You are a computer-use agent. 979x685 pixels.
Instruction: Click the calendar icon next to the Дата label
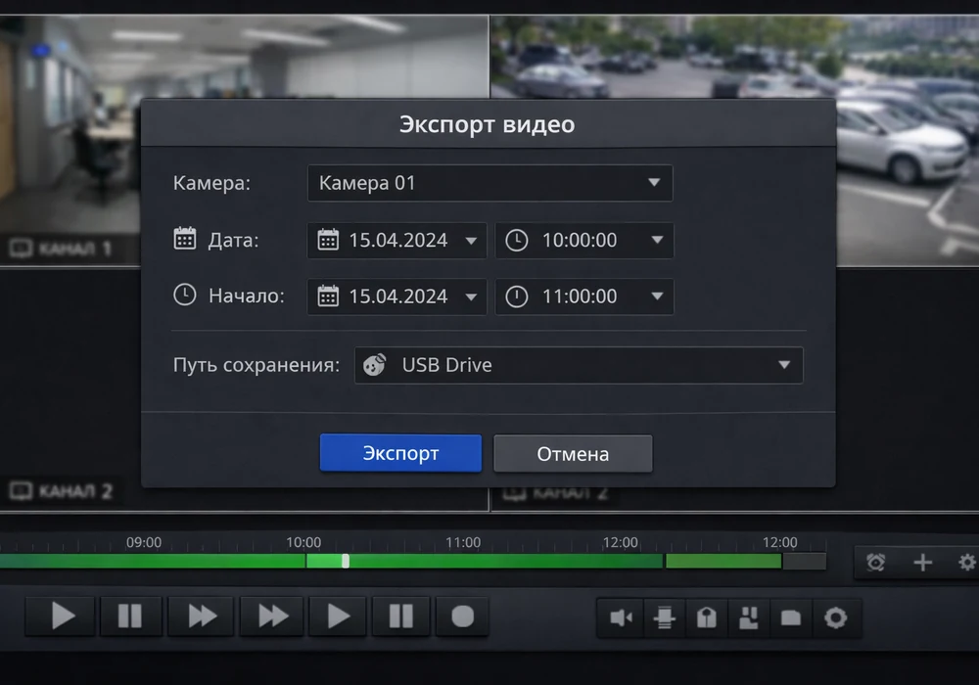click(185, 239)
